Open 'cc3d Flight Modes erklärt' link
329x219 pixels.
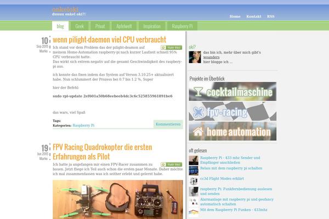point(222,178)
